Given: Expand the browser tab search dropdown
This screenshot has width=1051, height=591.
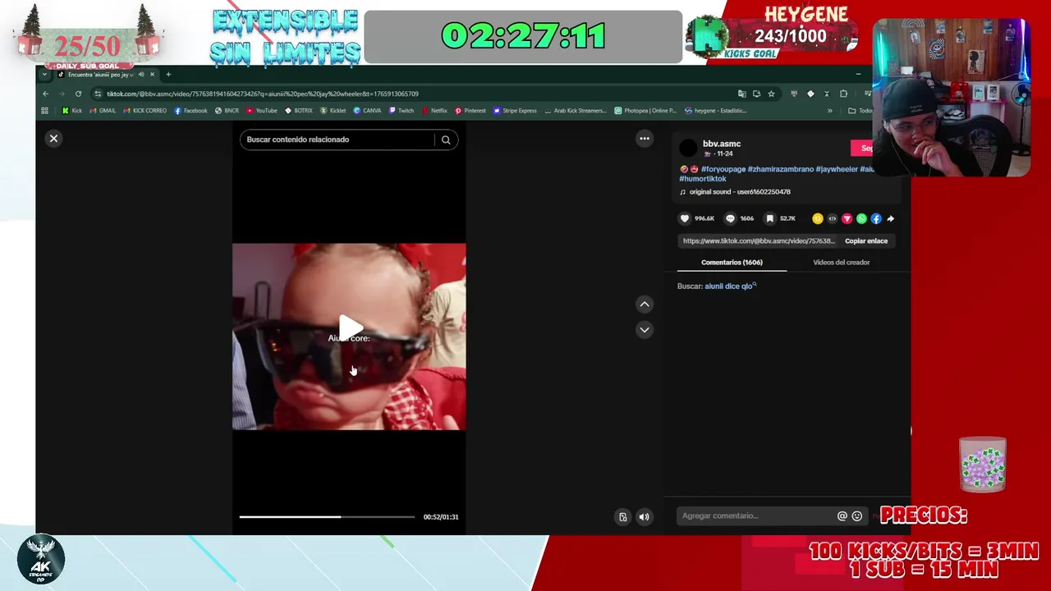Looking at the screenshot, I should click(x=44, y=75).
